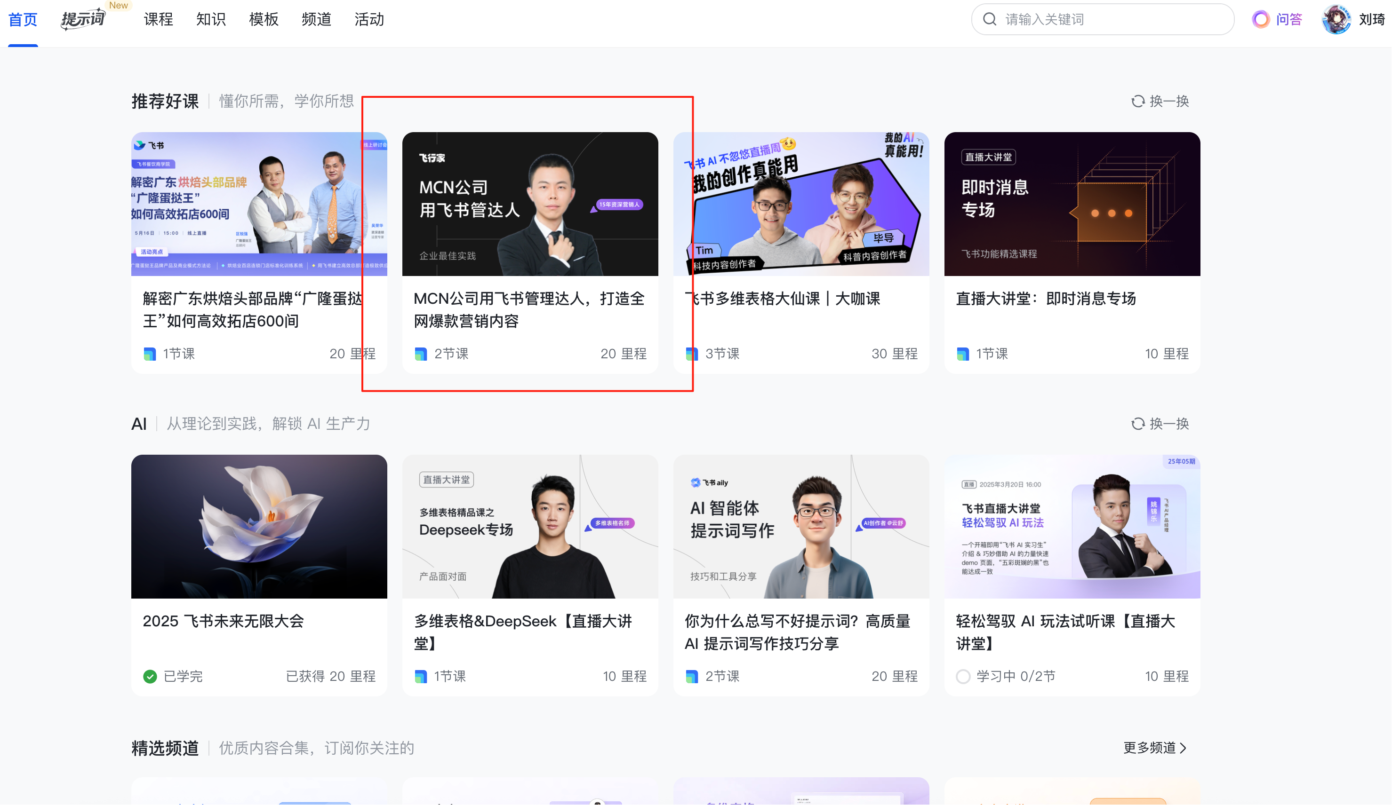The width and height of the screenshot is (1392, 805).
Task: Click title 多维表格&DeepSeek【直播大讲堂】
Action: pyautogui.click(x=523, y=632)
